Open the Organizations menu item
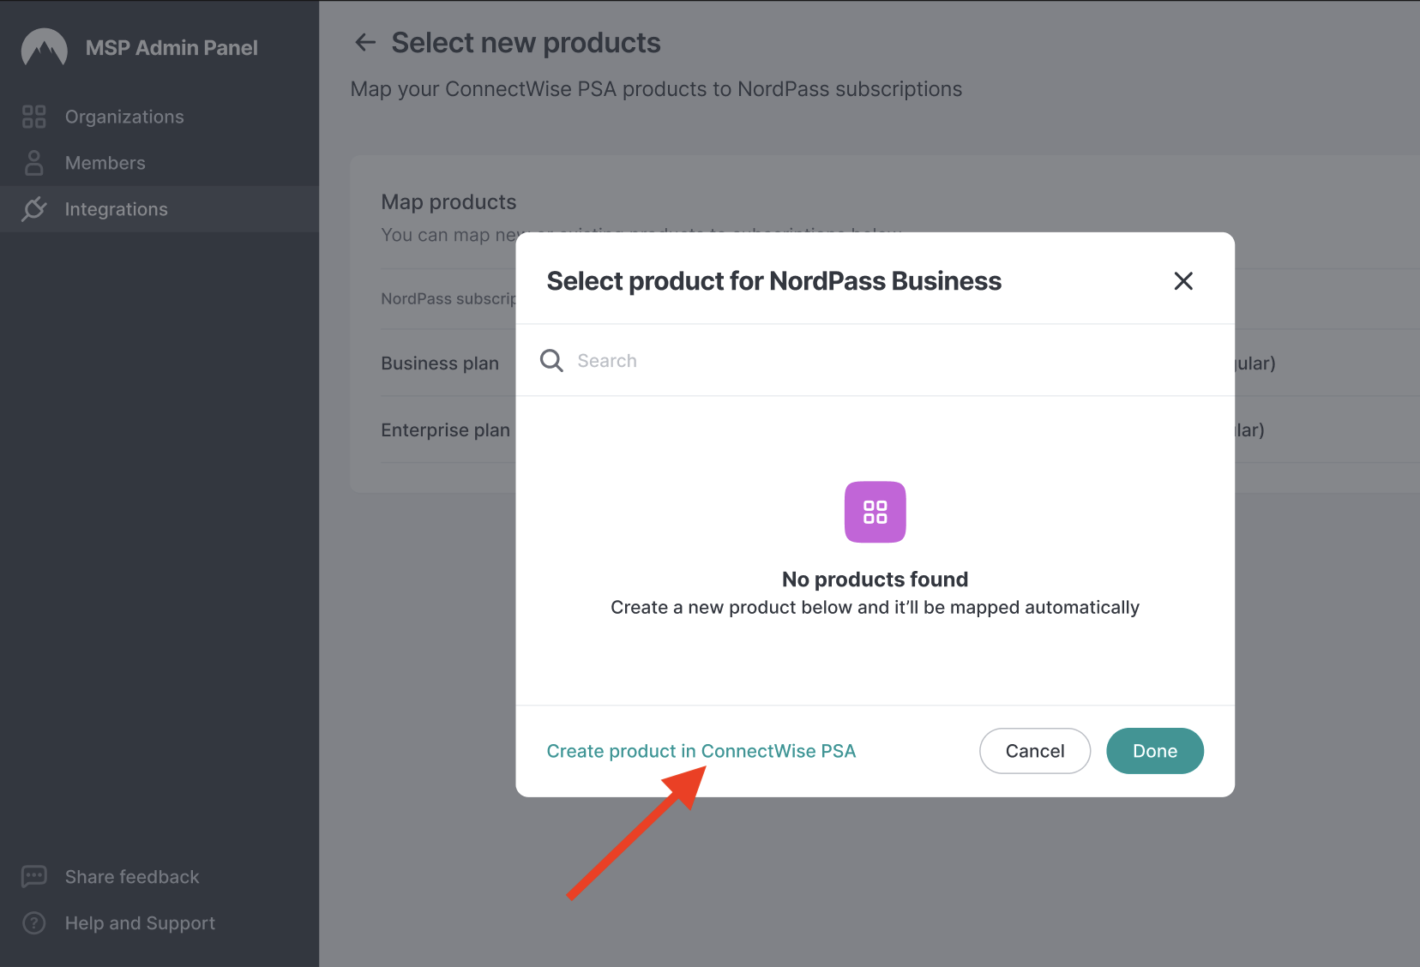The image size is (1420, 967). (x=159, y=117)
